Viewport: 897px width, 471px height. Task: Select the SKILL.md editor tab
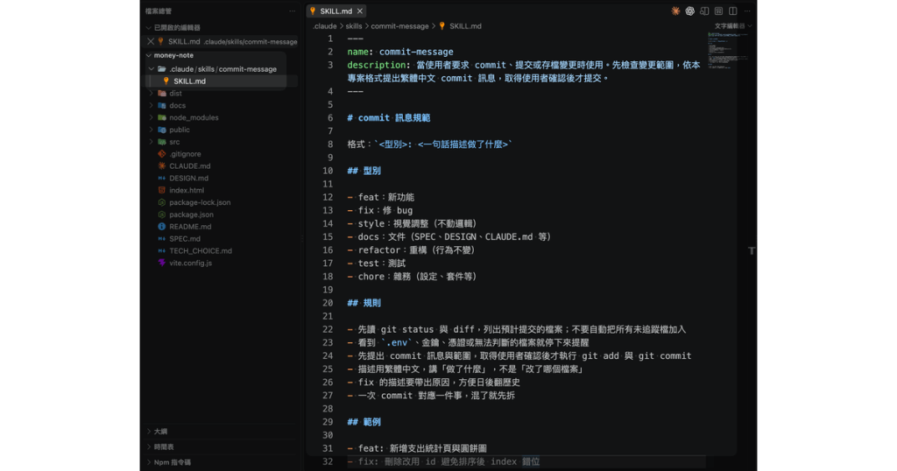(x=336, y=11)
